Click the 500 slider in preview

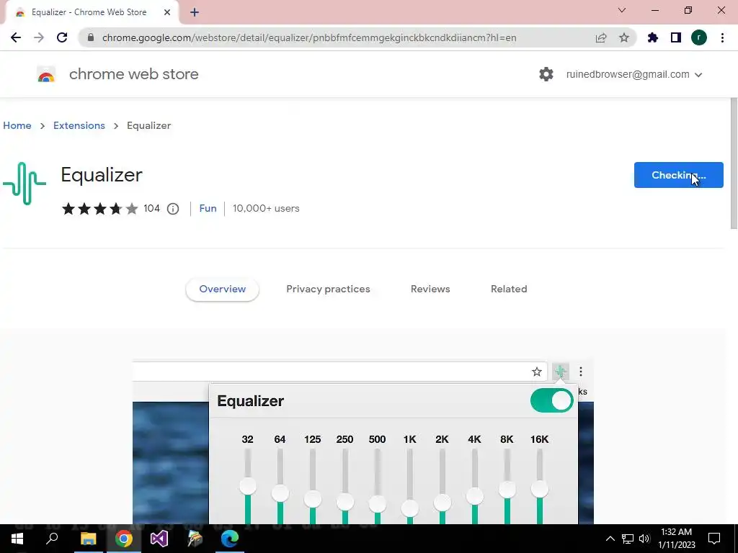(x=378, y=504)
